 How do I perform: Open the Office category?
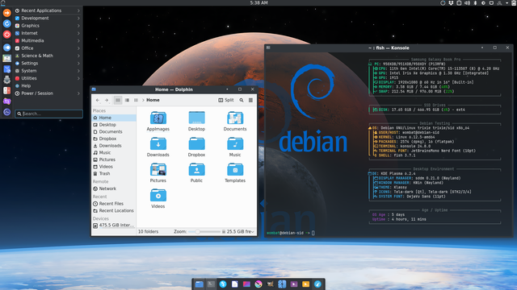pos(48,48)
